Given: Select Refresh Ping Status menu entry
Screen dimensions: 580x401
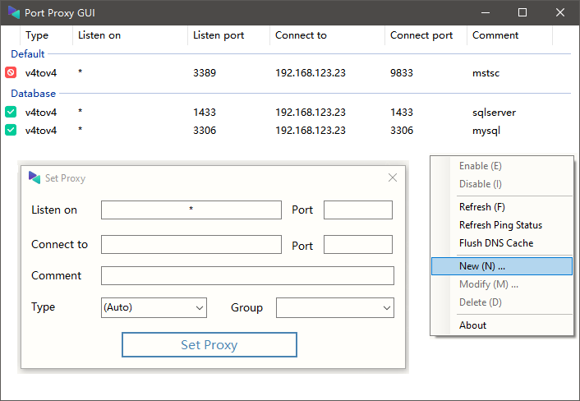Looking at the screenshot, I should click(502, 225).
